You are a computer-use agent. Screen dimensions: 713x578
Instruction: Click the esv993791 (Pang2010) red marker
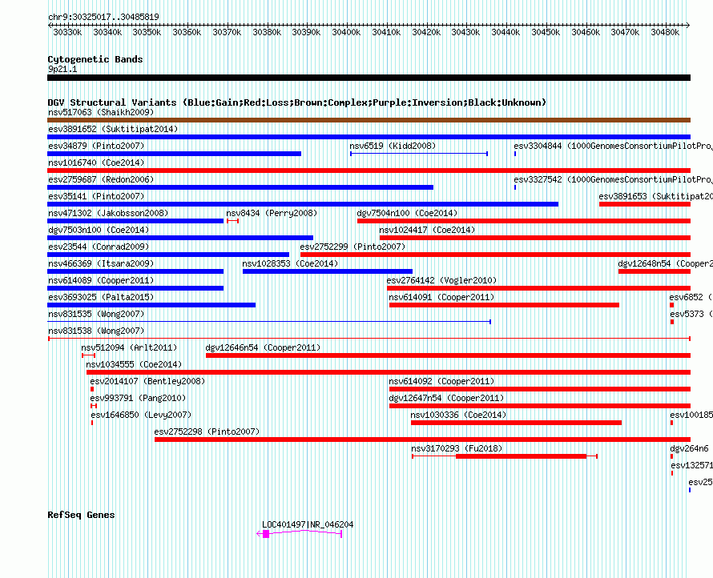[94, 406]
